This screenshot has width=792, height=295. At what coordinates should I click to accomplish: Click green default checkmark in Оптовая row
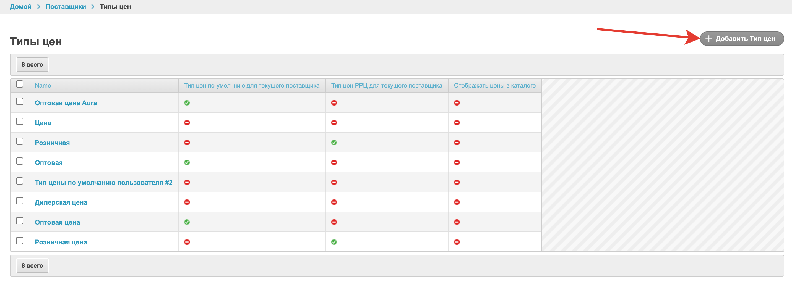[x=187, y=162]
